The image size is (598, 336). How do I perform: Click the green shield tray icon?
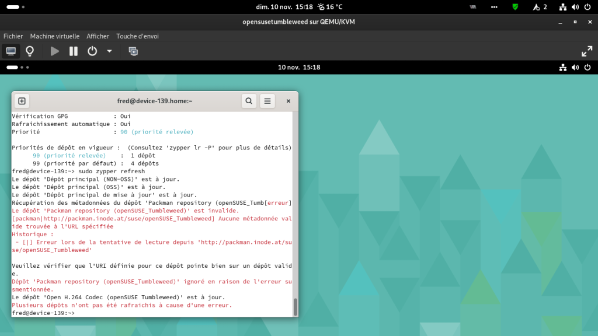[x=515, y=7]
